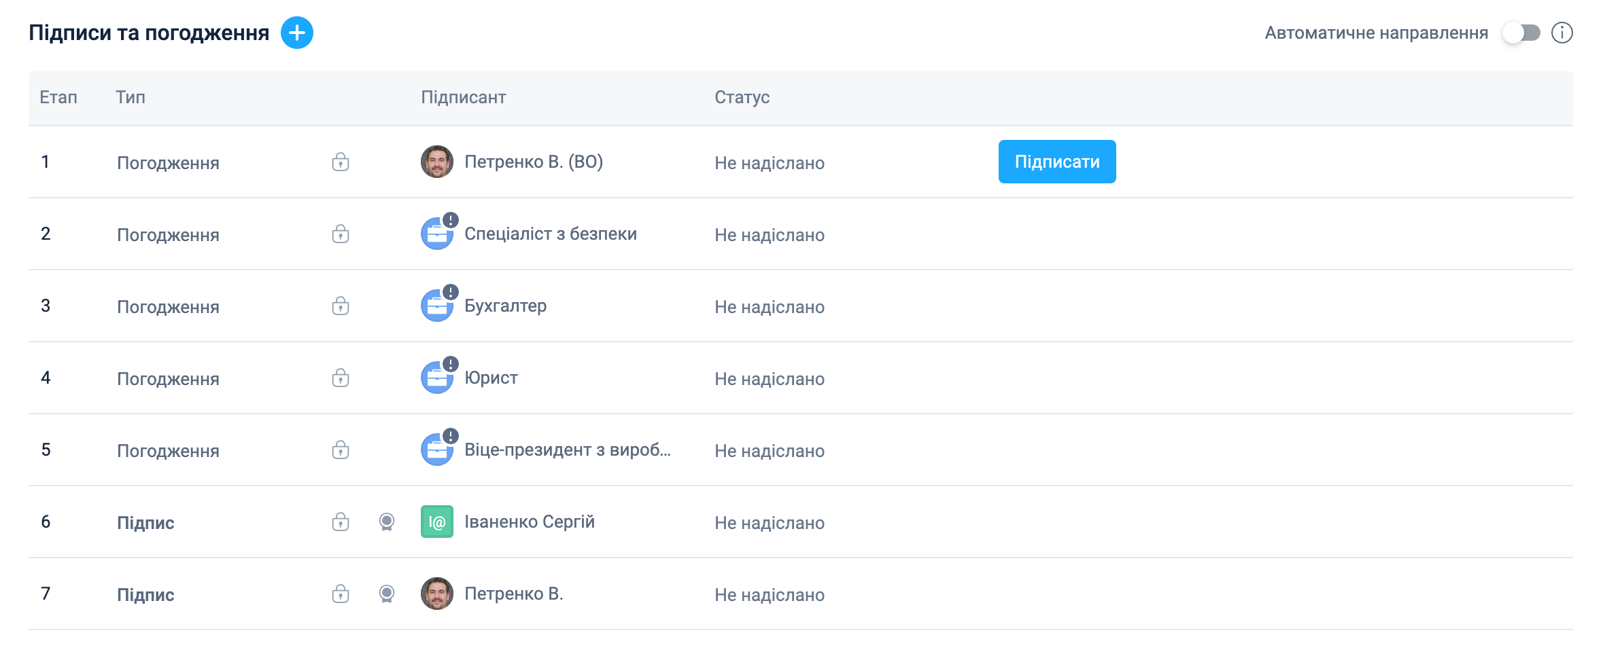Image resolution: width=1603 pixels, height=656 pixels.
Task: Click the Статус column header
Action: 742,97
